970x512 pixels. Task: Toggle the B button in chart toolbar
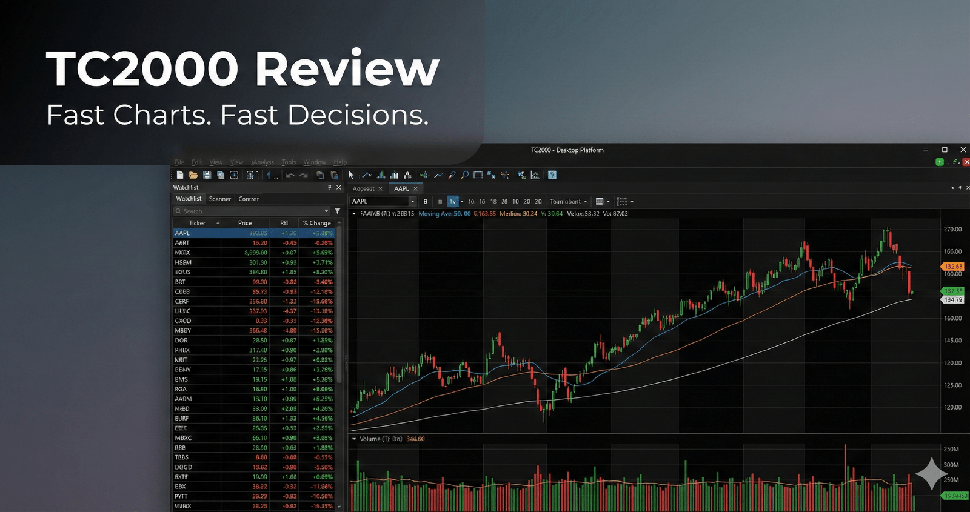426,201
